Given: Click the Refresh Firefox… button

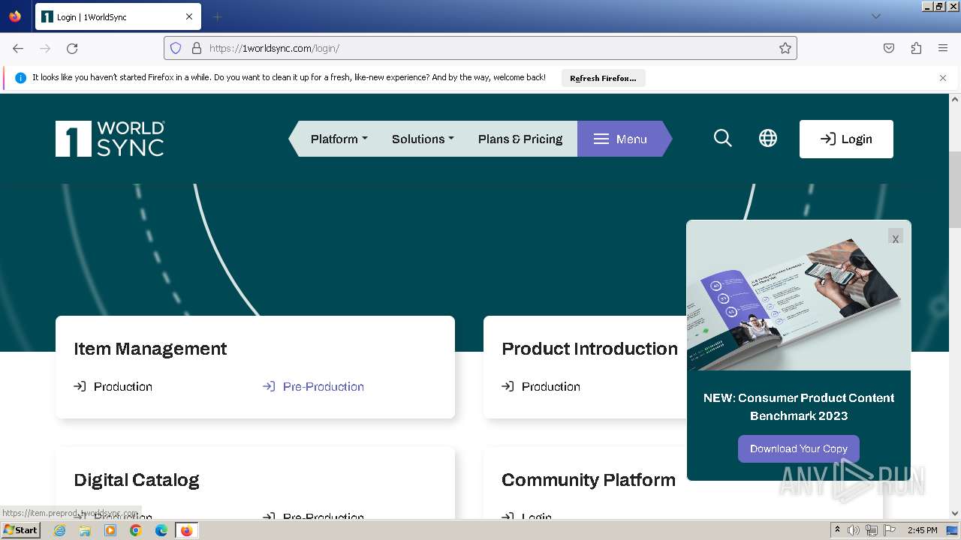Looking at the screenshot, I should click(603, 78).
